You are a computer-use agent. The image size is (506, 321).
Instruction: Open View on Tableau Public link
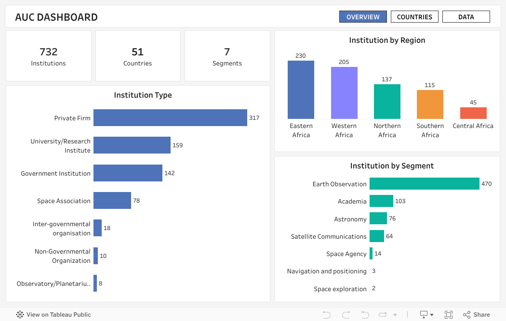(58, 315)
